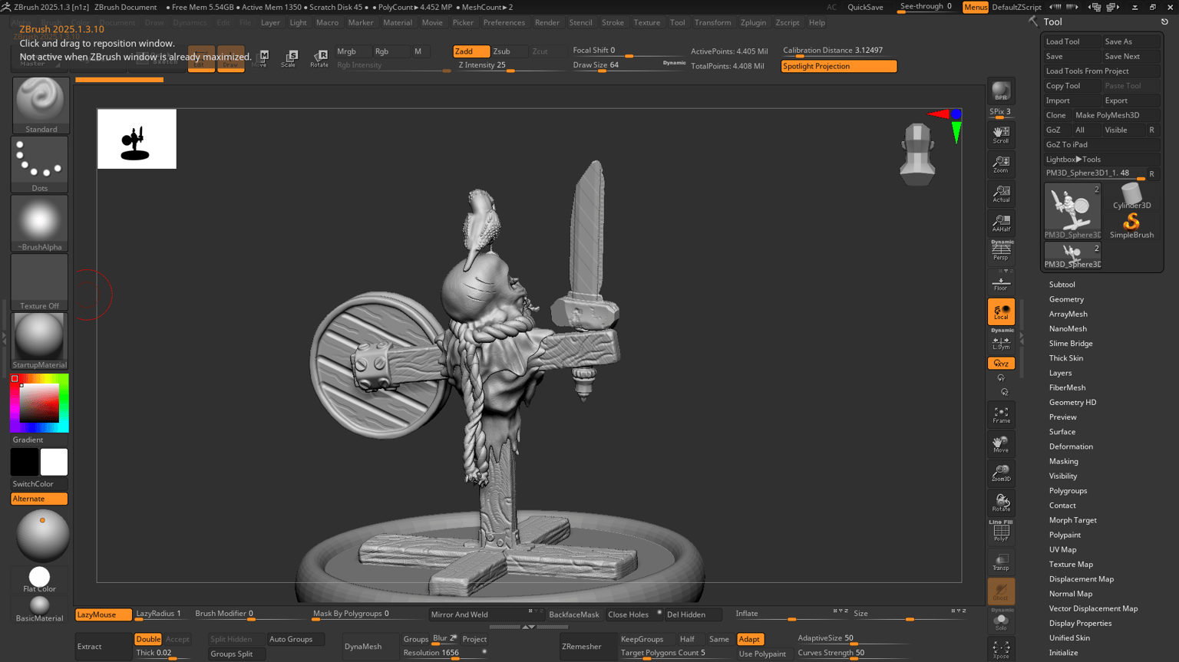Screen dimensions: 1179x662
Task: Expand the Layers section
Action: pos(1060,373)
